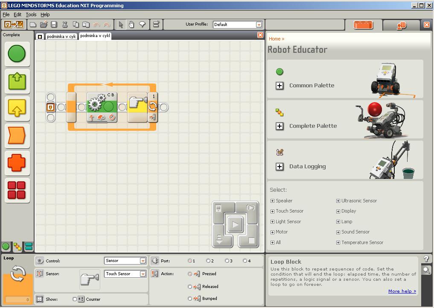Expand the Display item
The height and width of the screenshot is (308, 434).
tap(338, 211)
